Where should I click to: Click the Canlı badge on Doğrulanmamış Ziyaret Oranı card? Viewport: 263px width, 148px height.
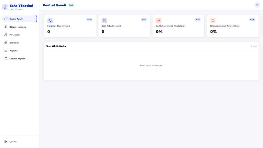(x=252, y=20)
